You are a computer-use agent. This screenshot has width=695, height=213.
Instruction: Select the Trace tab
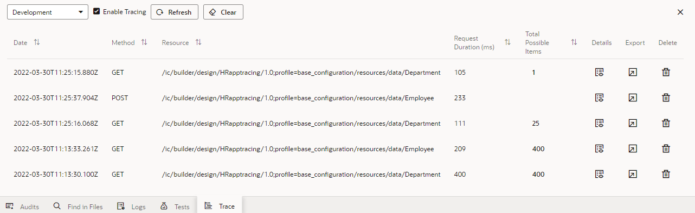(x=220, y=206)
